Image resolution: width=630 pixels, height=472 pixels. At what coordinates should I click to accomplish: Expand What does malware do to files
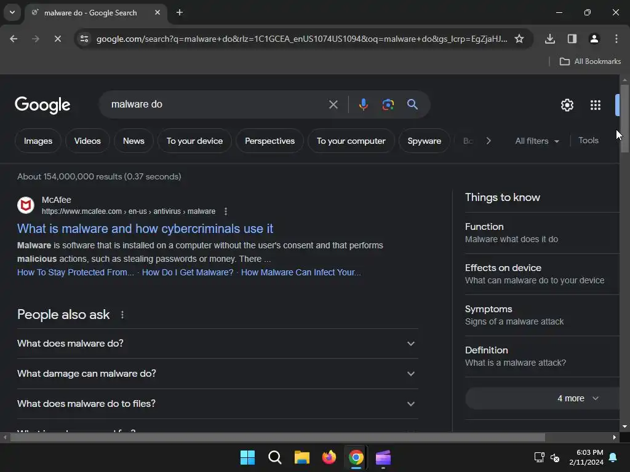coord(217,404)
